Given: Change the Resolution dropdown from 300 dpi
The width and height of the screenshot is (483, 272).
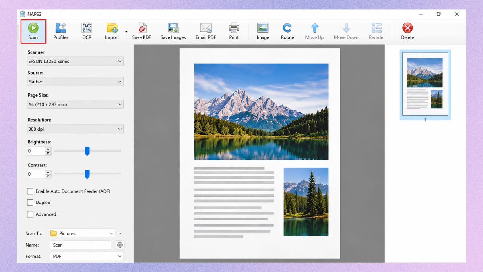Looking at the screenshot, I should [x=75, y=129].
